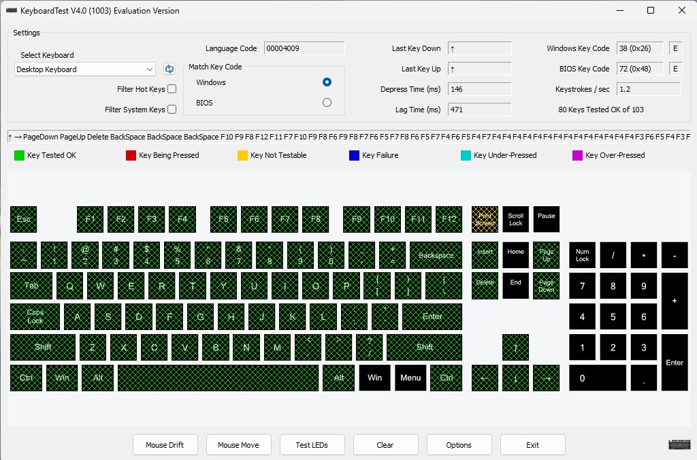Click the Menu key tile
This screenshot has height=460, width=697.
coord(410,378)
